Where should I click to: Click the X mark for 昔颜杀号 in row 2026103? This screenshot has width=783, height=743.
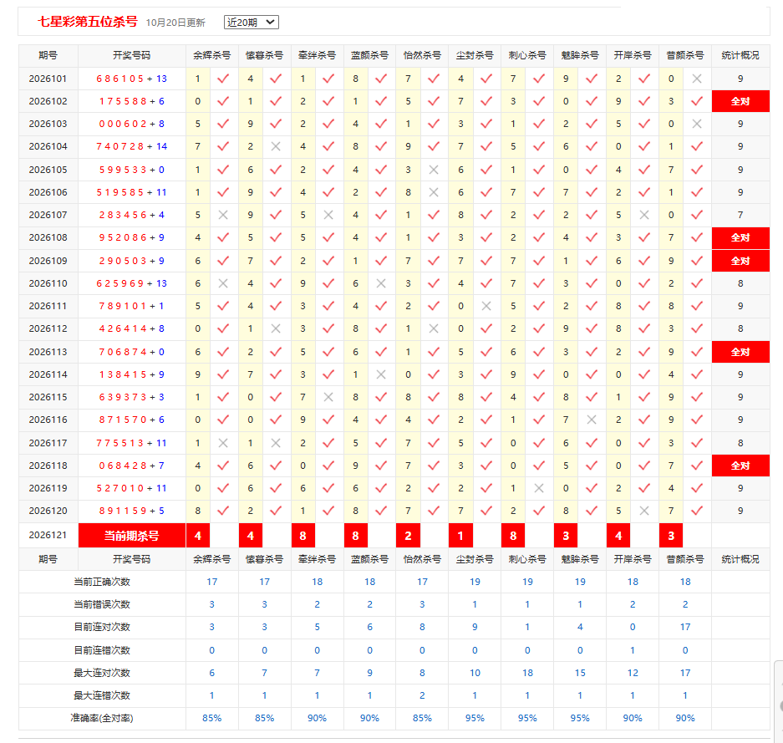697,124
